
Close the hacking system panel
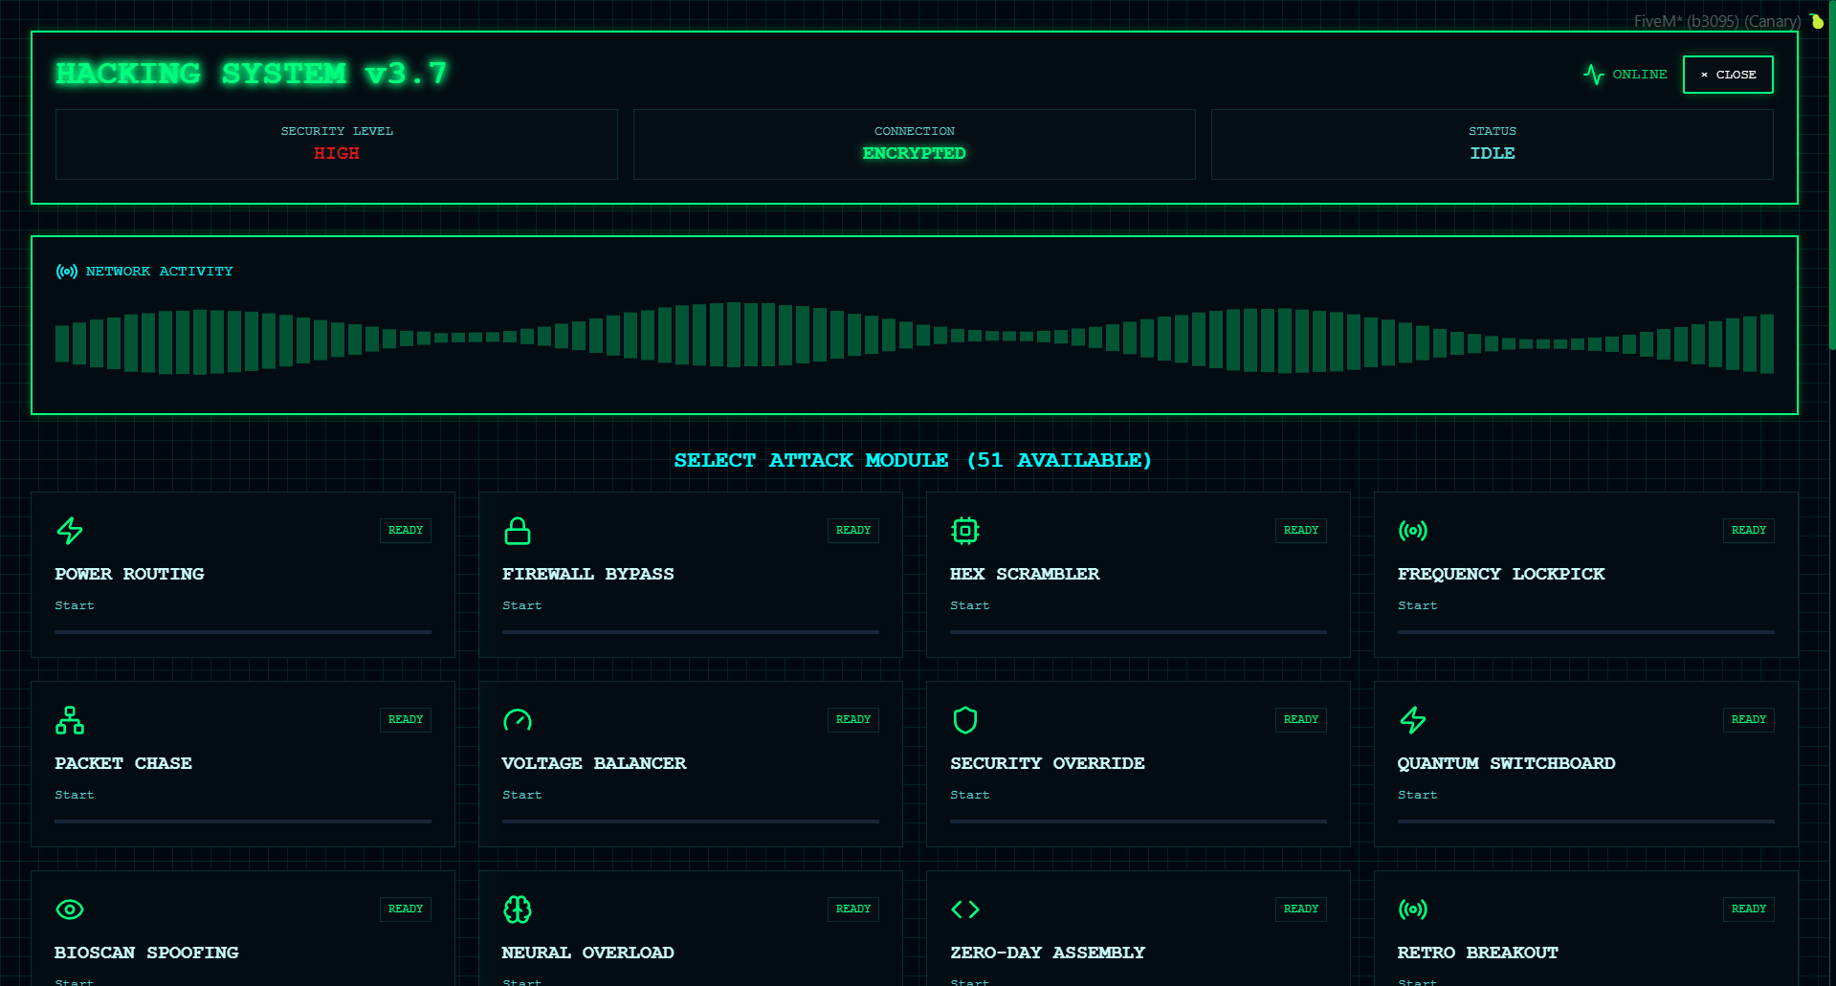pos(1728,75)
